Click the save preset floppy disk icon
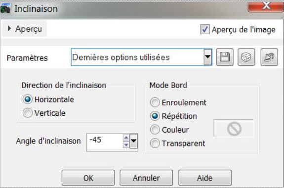The height and width of the screenshot is (188, 284). pos(225,57)
